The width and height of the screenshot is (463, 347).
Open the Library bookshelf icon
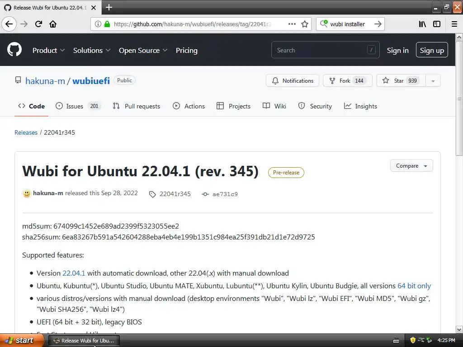point(422,24)
